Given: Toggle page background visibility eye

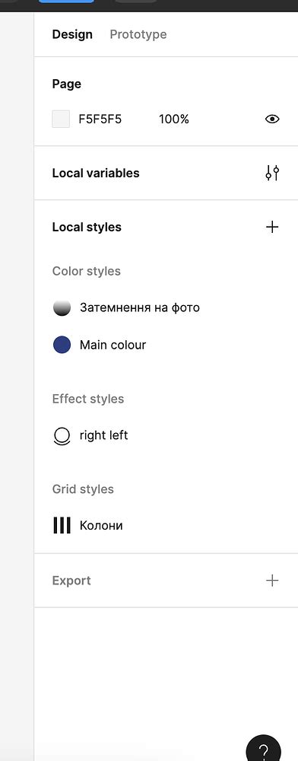Looking at the screenshot, I should click(272, 119).
